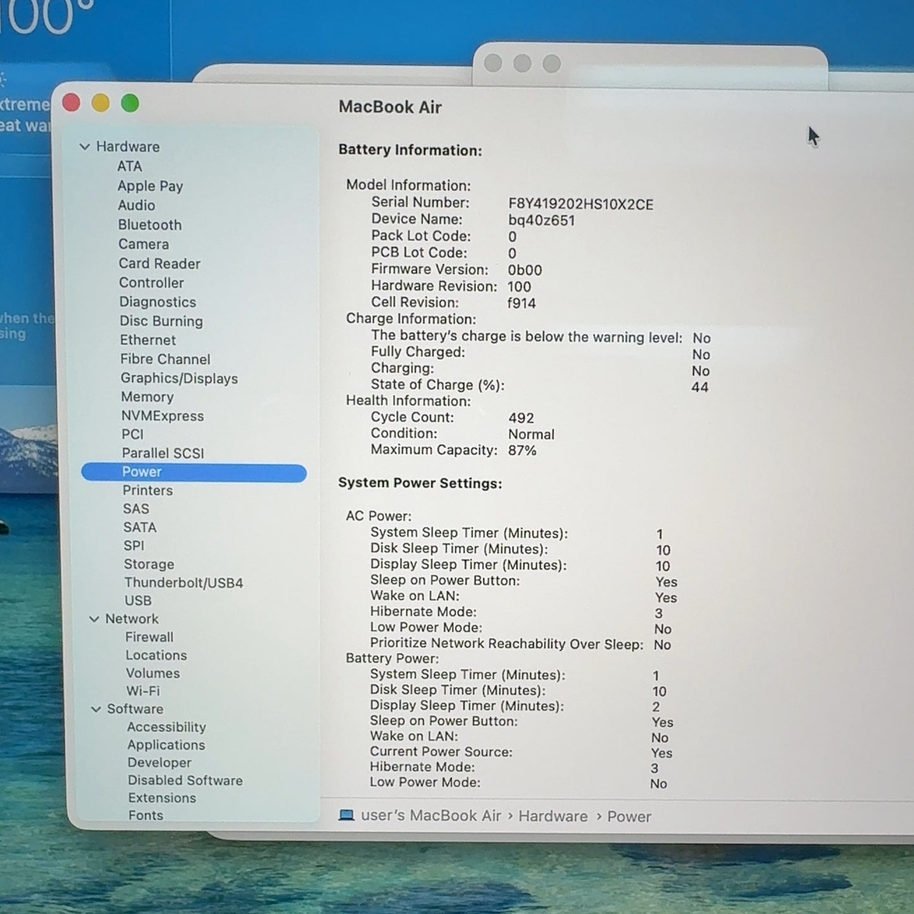
Task: Collapse the Software section chevron
Action: click(96, 709)
